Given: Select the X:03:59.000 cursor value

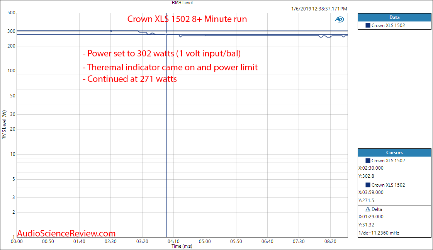Looking at the screenshot, I should (x=371, y=192).
